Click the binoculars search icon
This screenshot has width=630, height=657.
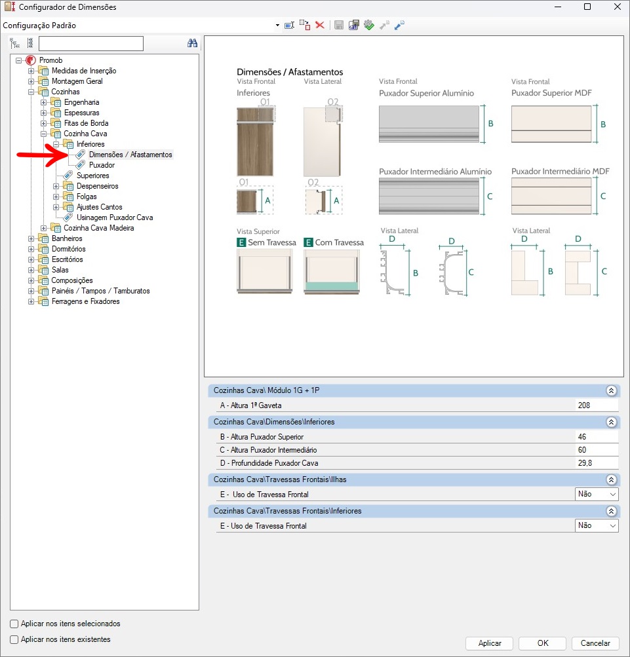193,43
